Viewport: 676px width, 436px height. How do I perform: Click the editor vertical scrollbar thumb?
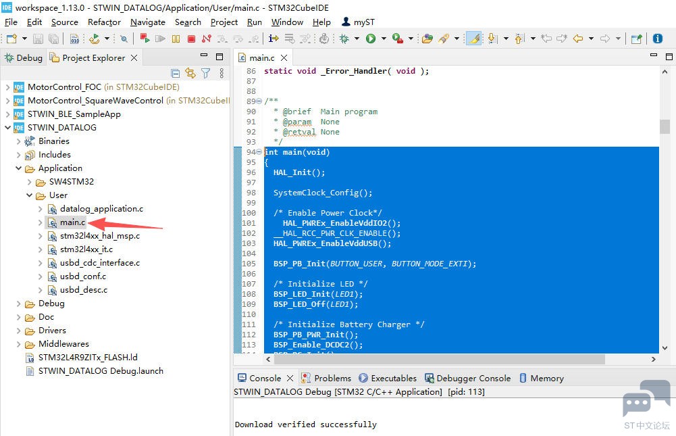[665, 126]
